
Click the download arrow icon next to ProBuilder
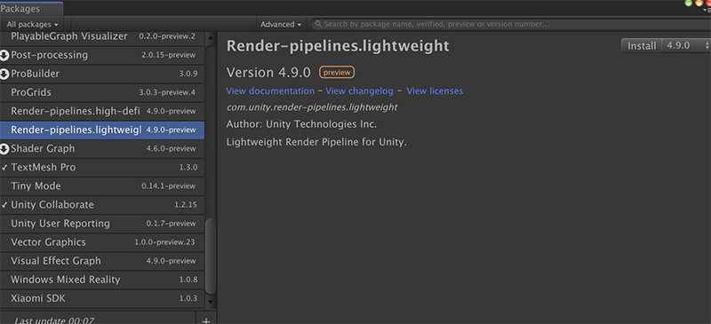(4, 74)
